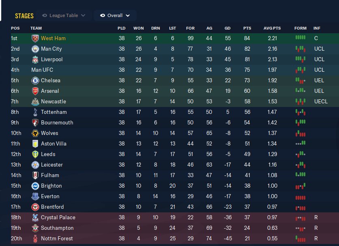The height and width of the screenshot is (246, 339).
Task: Click the Chelsea club badge
Action: (x=35, y=81)
